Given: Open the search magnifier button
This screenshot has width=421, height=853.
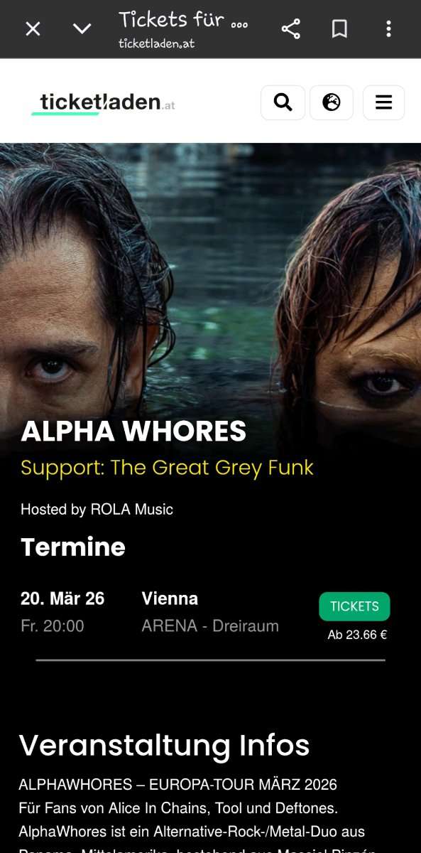Looking at the screenshot, I should pyautogui.click(x=283, y=102).
